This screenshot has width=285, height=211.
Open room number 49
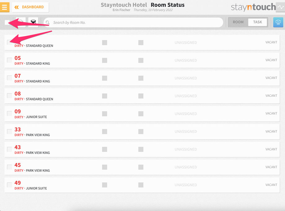[x=18, y=183]
